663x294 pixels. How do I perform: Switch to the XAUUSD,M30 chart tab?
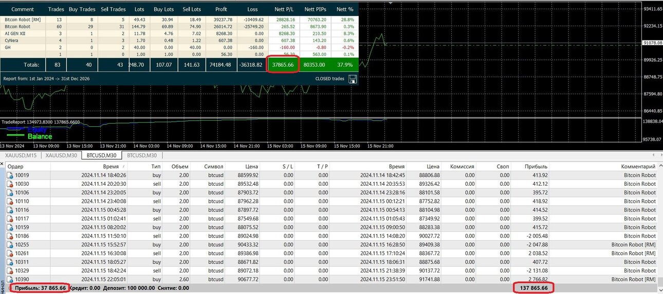pyautogui.click(x=61, y=155)
